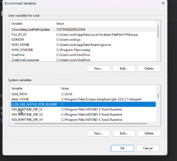Sort user variables by Variable column header

[32, 24]
